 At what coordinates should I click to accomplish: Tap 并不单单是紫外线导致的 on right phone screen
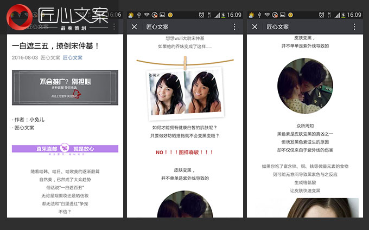point(305,46)
